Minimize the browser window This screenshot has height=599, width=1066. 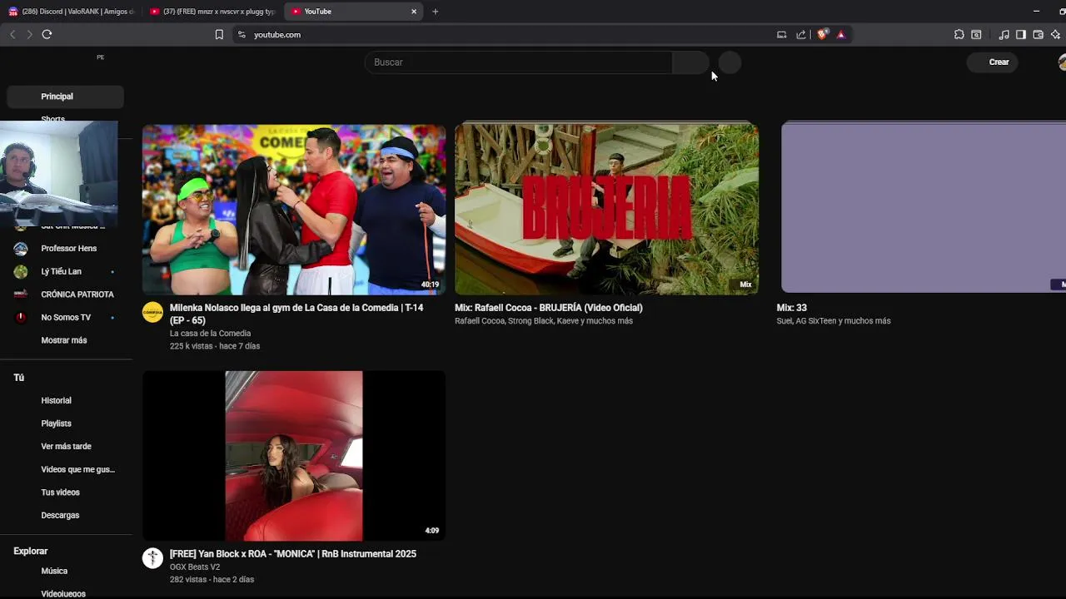tap(1036, 12)
